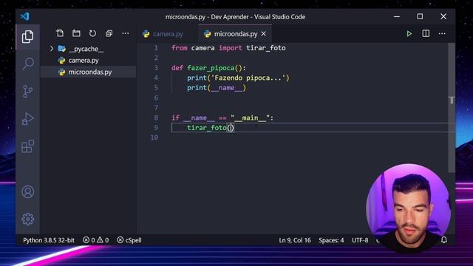The width and height of the screenshot is (473, 266).
Task: Click the editor vertical scrollbar
Action: point(452,108)
